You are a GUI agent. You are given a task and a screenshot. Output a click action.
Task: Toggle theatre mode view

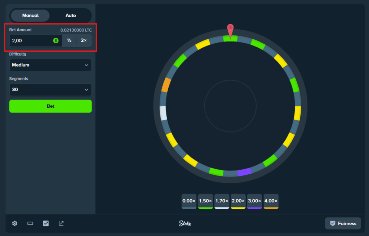30,223
